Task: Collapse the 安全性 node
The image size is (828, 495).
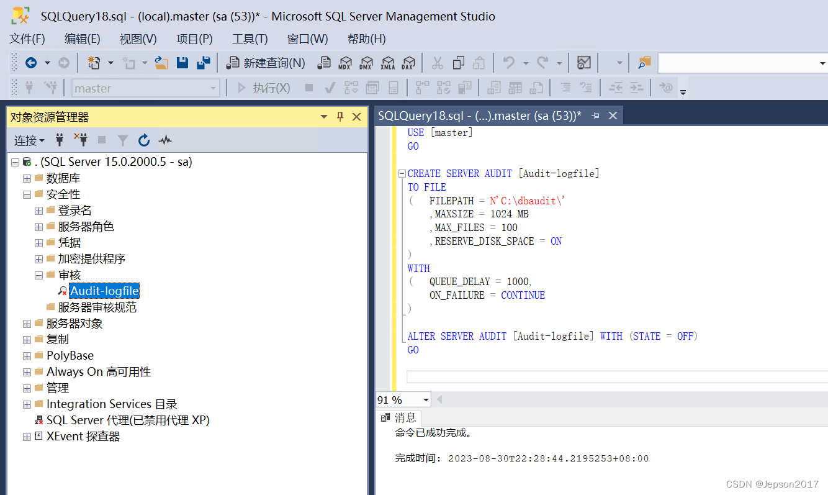Action: (27, 194)
